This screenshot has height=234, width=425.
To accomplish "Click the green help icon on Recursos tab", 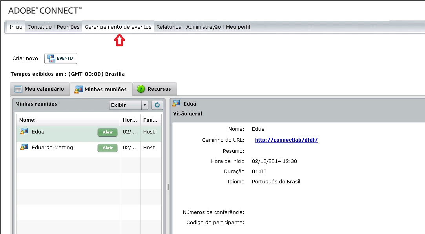I will [x=140, y=89].
